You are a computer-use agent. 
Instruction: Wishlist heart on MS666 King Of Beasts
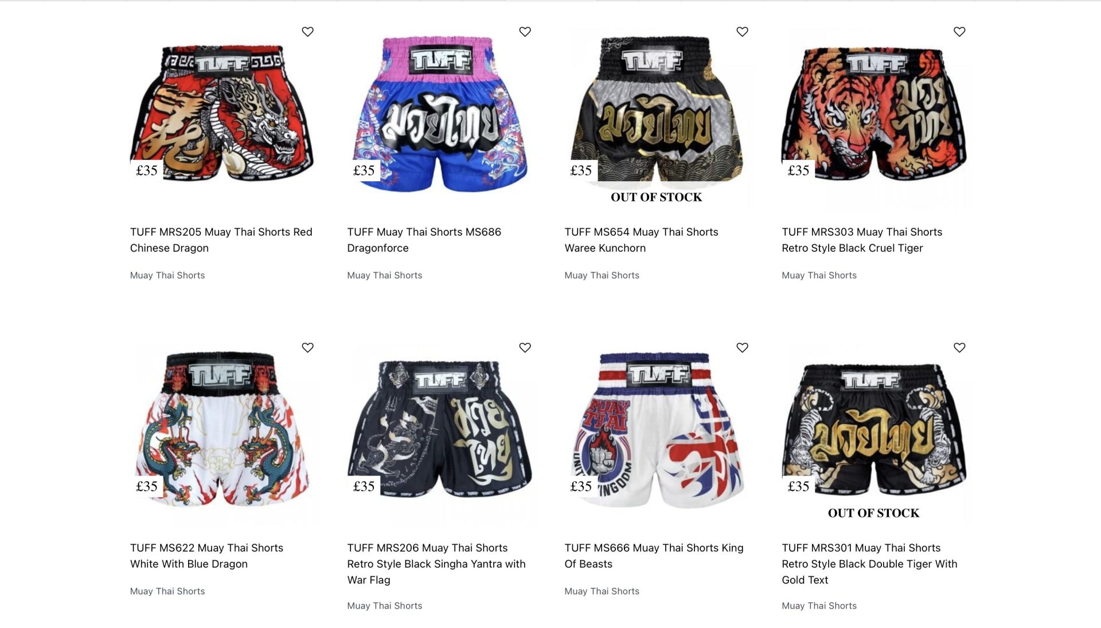point(742,348)
